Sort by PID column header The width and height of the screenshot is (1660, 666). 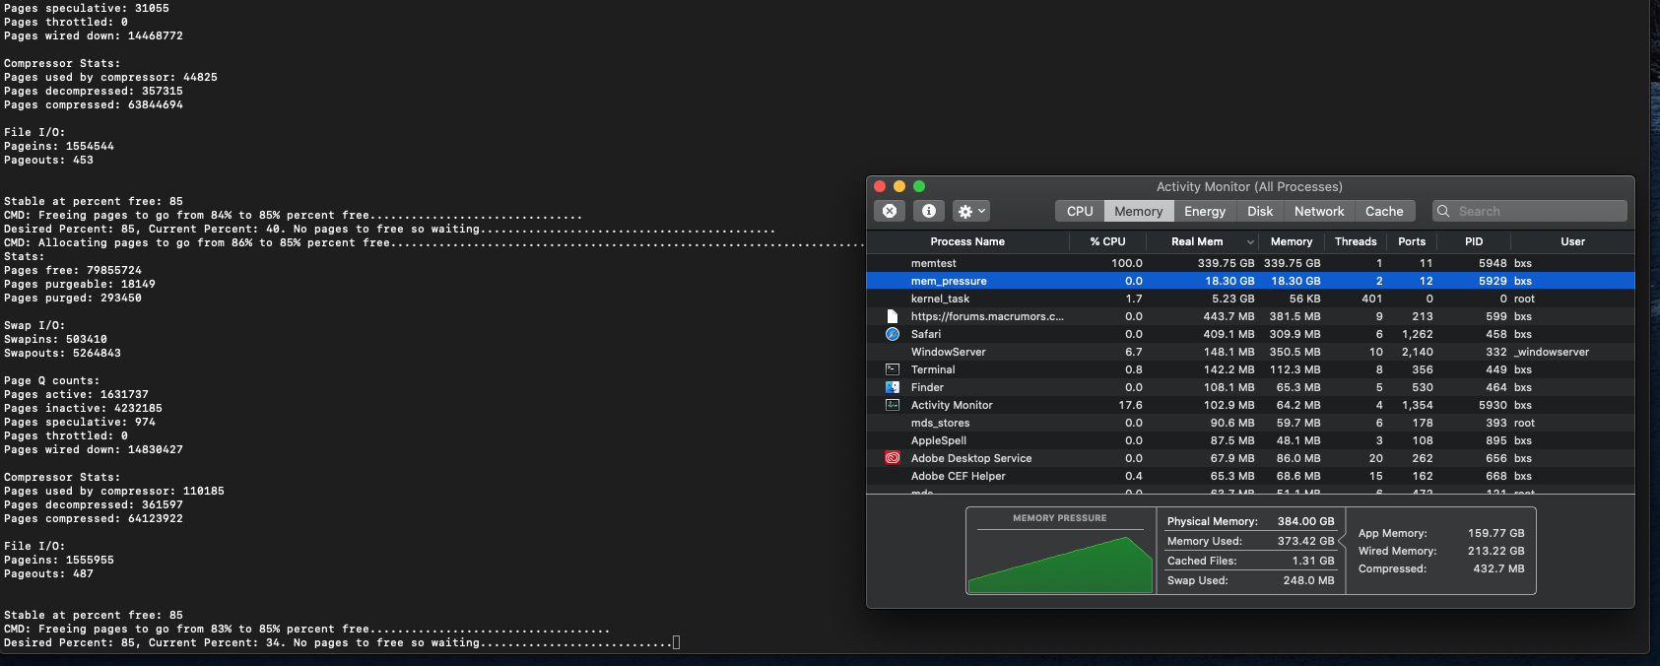(x=1474, y=241)
